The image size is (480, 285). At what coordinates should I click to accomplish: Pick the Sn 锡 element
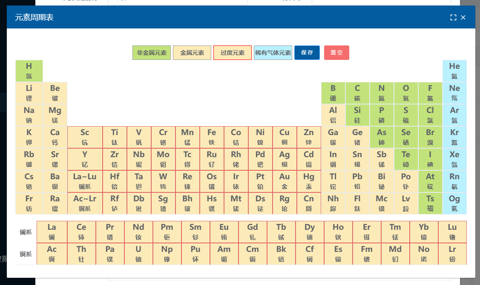tap(357, 159)
